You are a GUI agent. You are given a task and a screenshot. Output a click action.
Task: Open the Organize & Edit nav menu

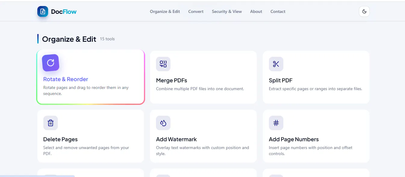pos(165,11)
